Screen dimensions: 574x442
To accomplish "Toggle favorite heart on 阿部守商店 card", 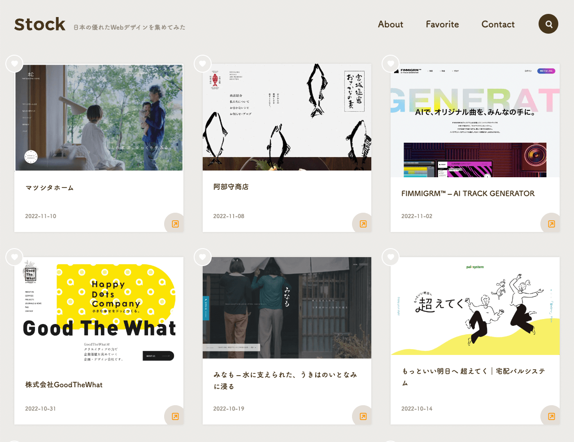I will coord(203,64).
